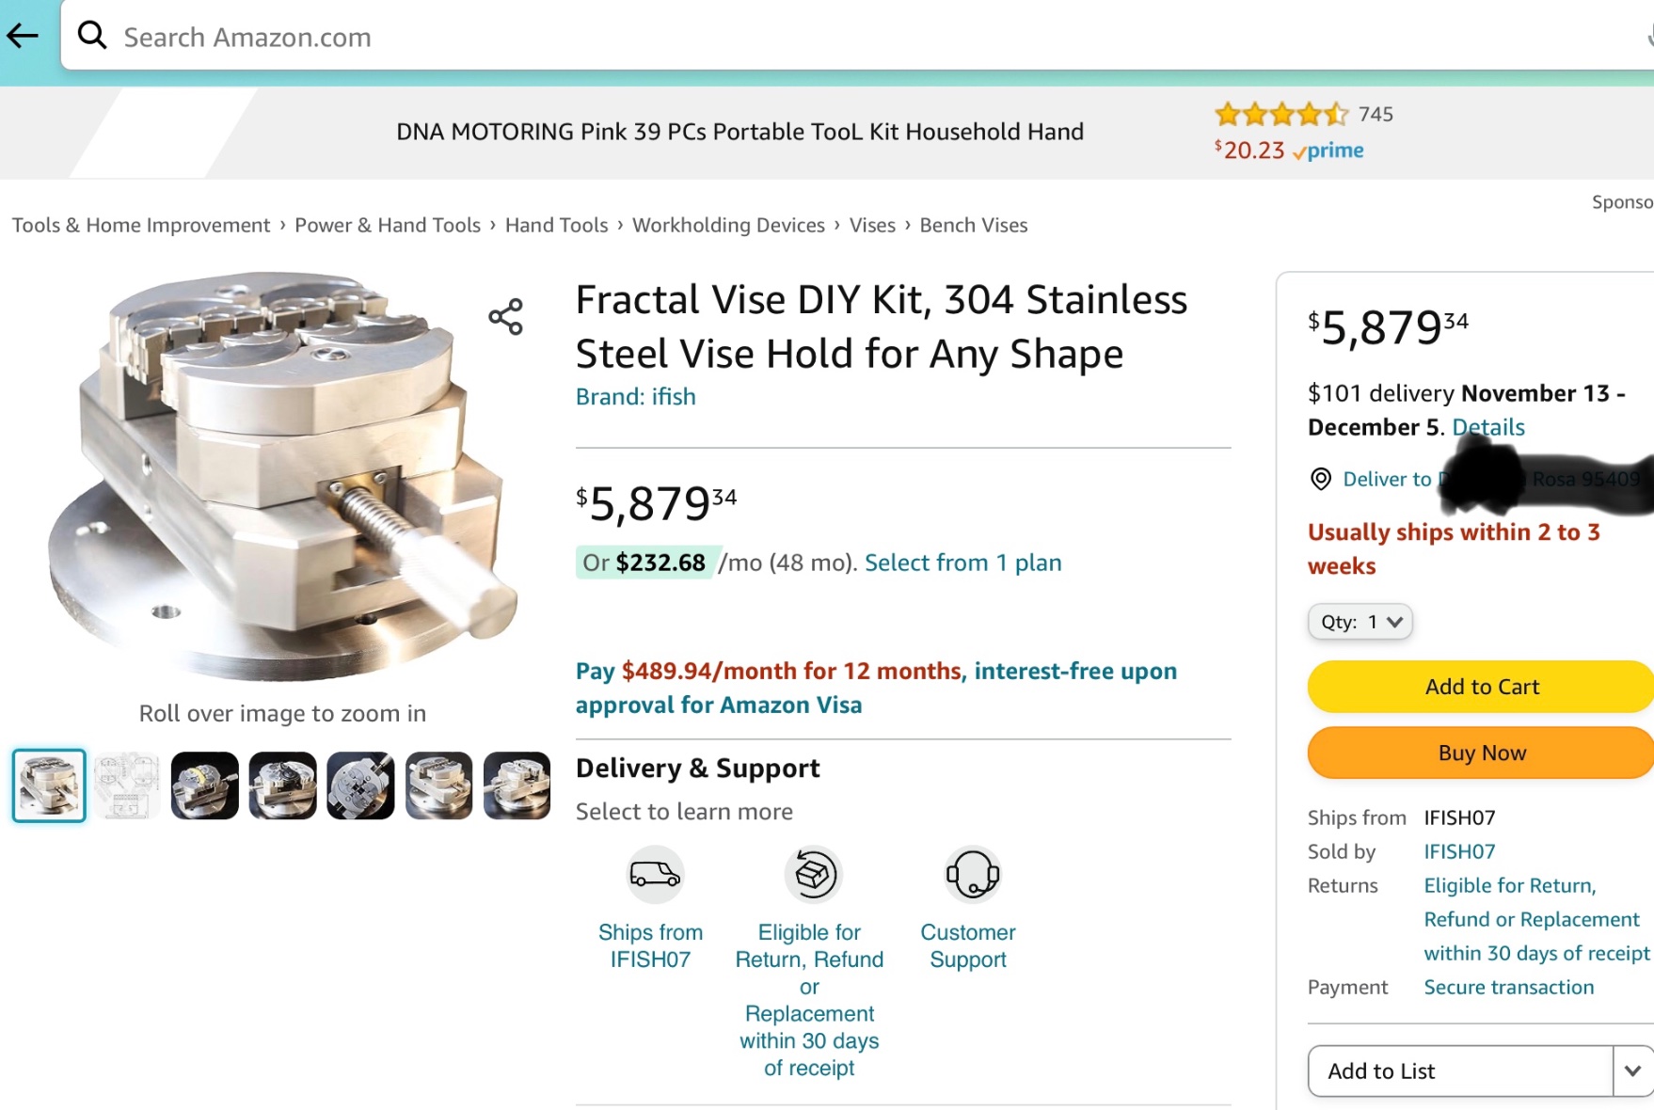Open Hand Tools breadcrumb category
Image resolution: width=1654 pixels, height=1110 pixels.
coord(556,225)
